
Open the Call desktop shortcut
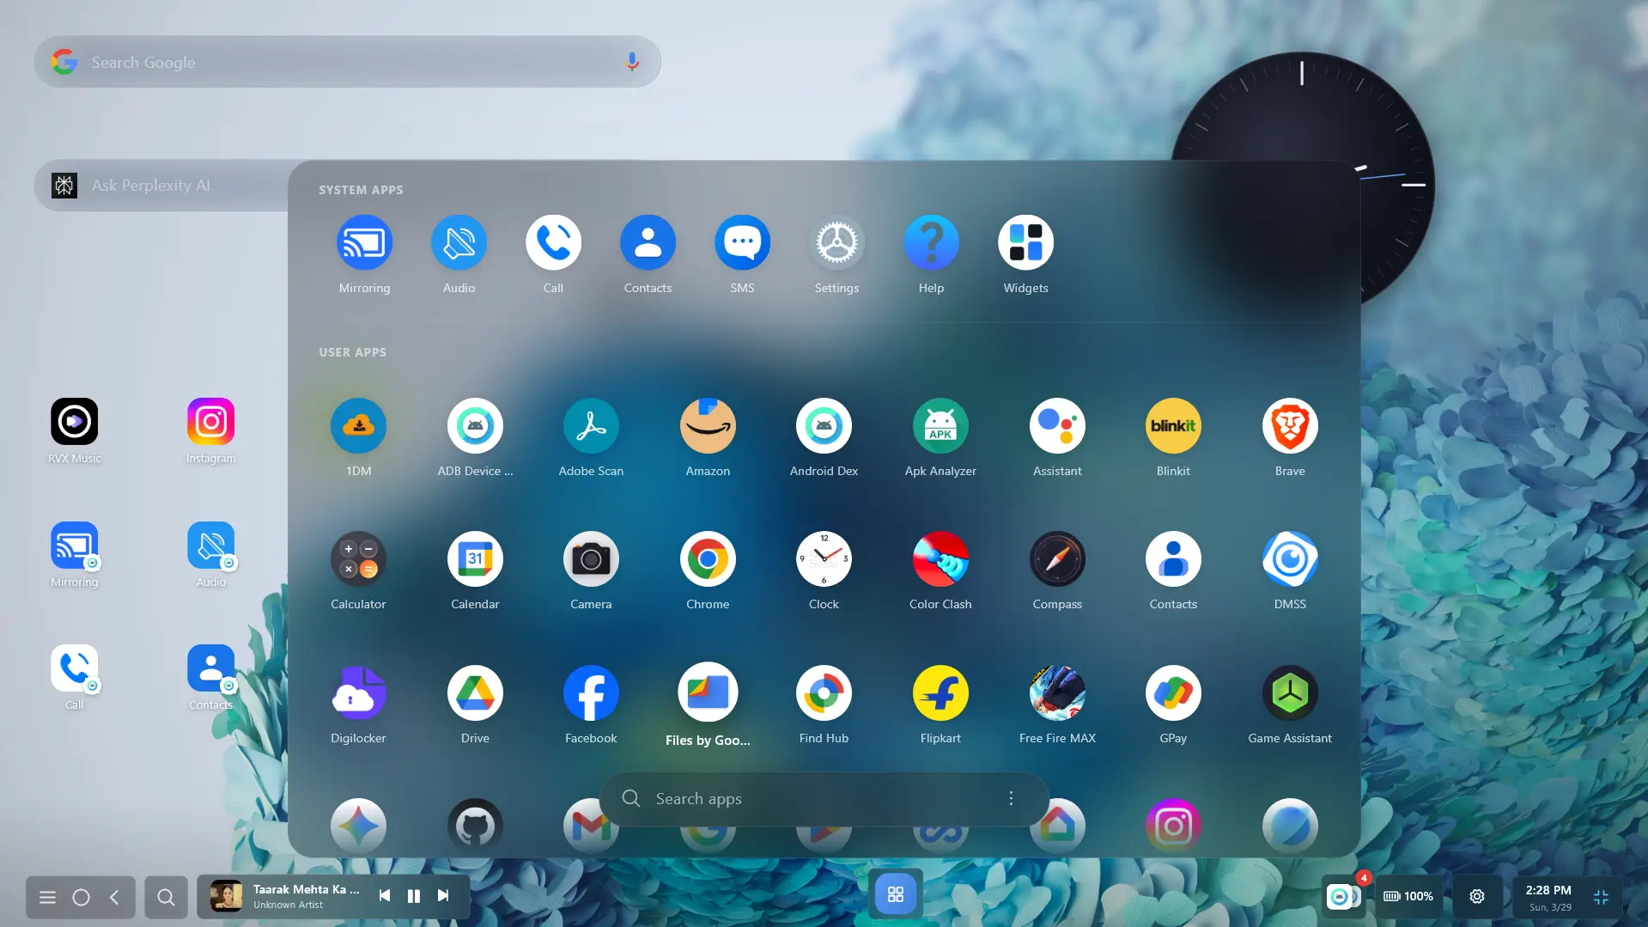pyautogui.click(x=75, y=668)
